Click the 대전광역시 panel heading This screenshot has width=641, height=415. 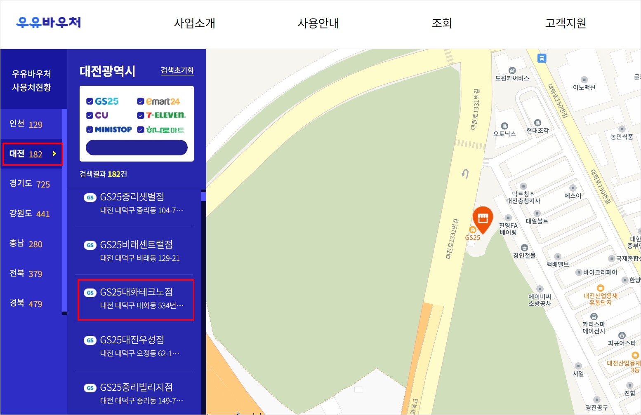[x=107, y=71]
